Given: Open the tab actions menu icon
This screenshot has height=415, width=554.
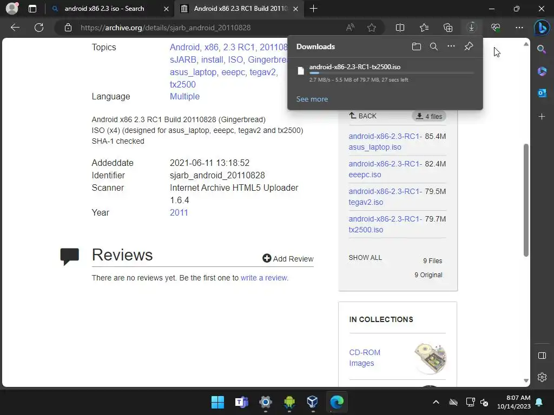Looking at the screenshot, I should pyautogui.click(x=32, y=9).
